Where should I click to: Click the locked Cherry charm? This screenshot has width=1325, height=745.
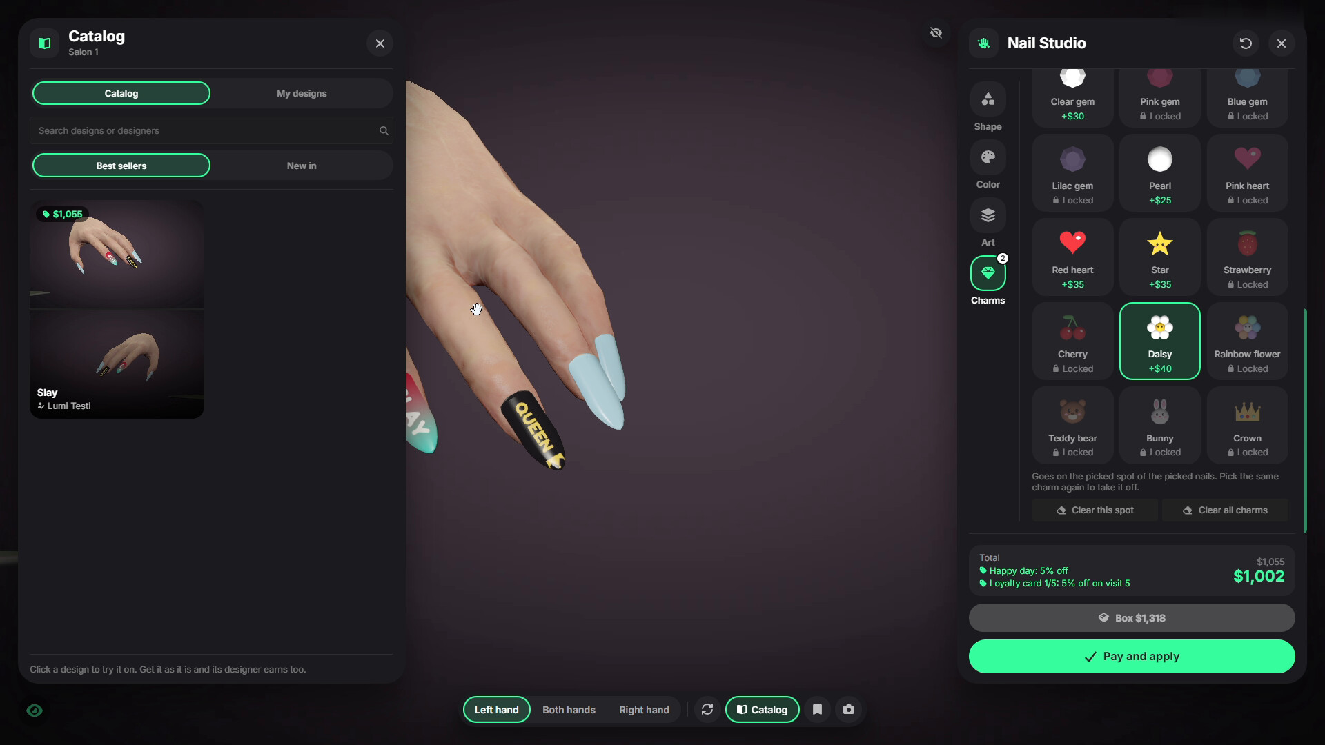click(x=1072, y=341)
